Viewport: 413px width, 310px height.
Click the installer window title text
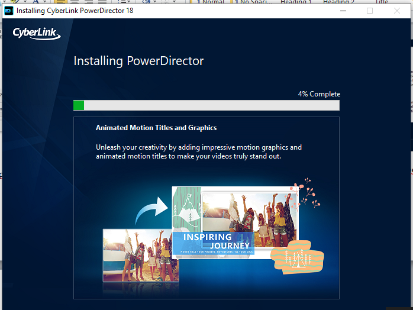[75, 11]
